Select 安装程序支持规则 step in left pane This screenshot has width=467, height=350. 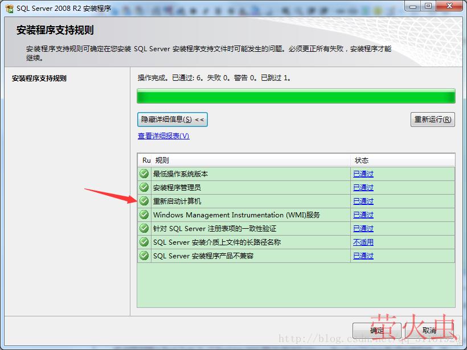pyautogui.click(x=39, y=79)
